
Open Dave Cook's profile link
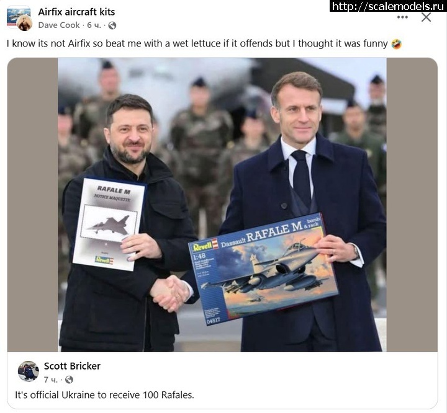[59, 25]
